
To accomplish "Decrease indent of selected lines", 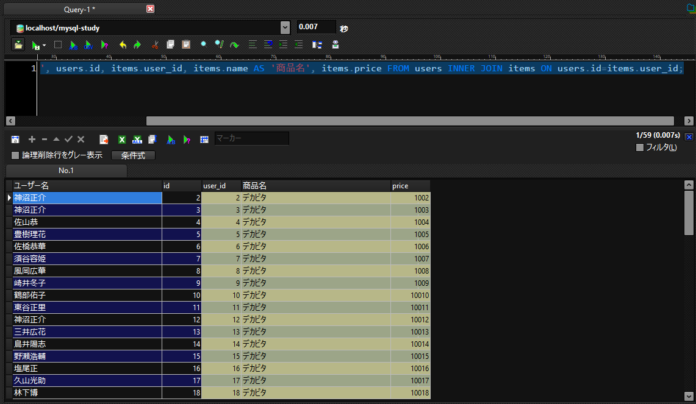I will pos(298,44).
